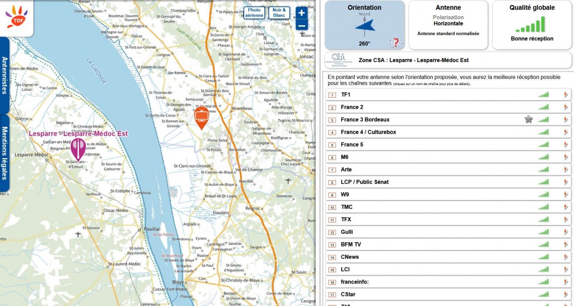Screen dimensions: 574x306
Task: Zoom out the map with minus button
Action: coord(301,26)
